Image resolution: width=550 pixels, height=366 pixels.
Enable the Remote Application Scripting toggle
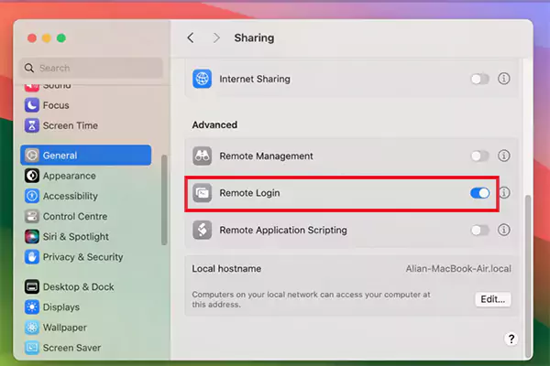pos(479,230)
